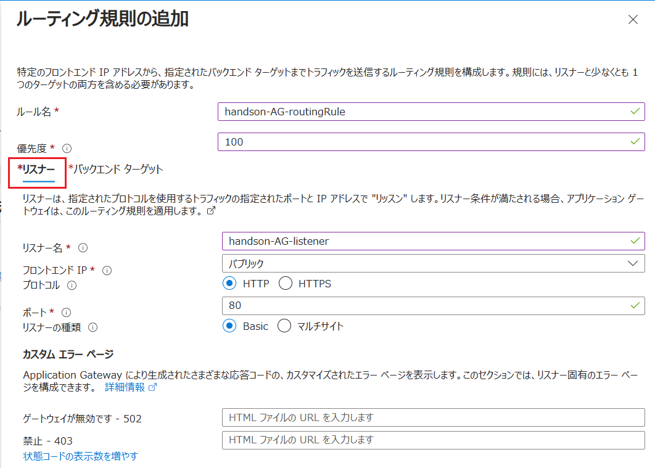Screen dimensions: 655x468
Task: Choose the Basic listener type
Action: (x=229, y=326)
